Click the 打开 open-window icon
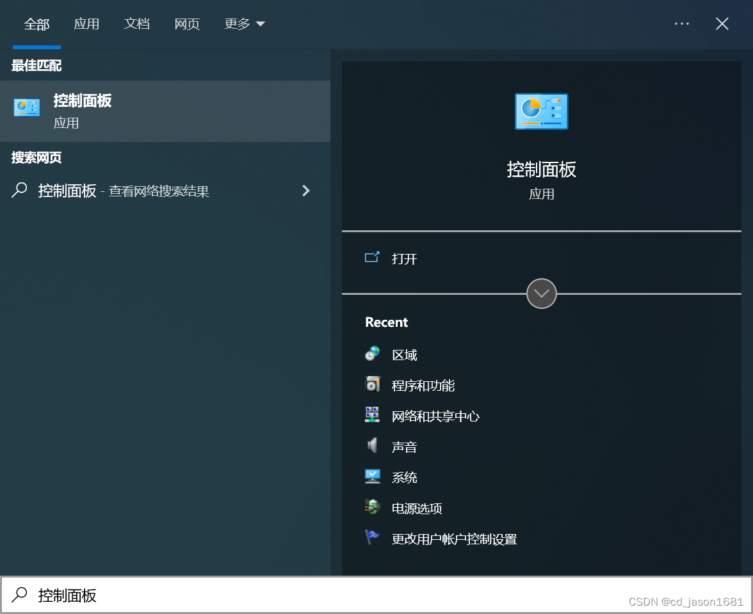This screenshot has height=614, width=753. point(372,258)
